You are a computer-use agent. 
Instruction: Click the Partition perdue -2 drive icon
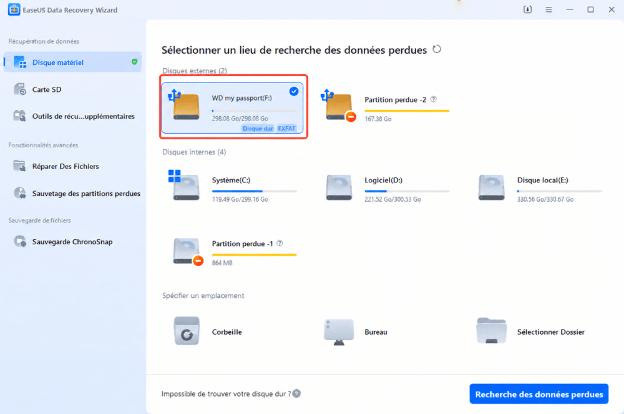pos(338,105)
